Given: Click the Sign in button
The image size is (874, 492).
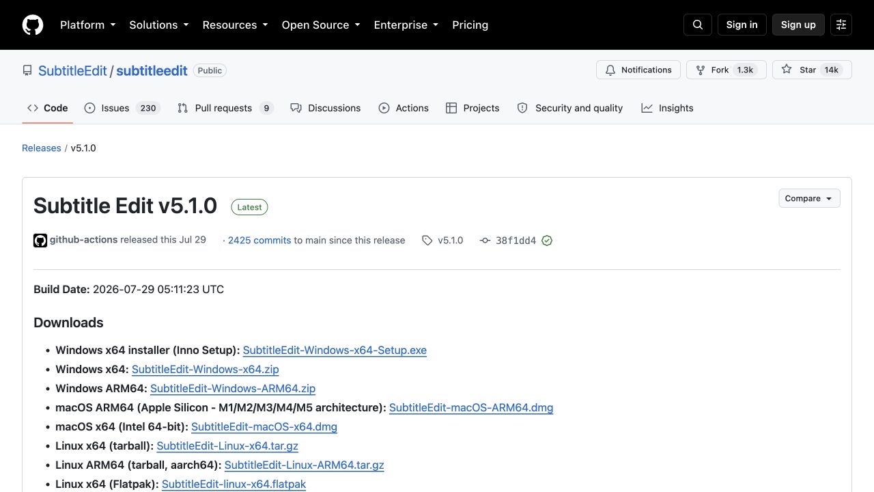Looking at the screenshot, I should (x=742, y=25).
